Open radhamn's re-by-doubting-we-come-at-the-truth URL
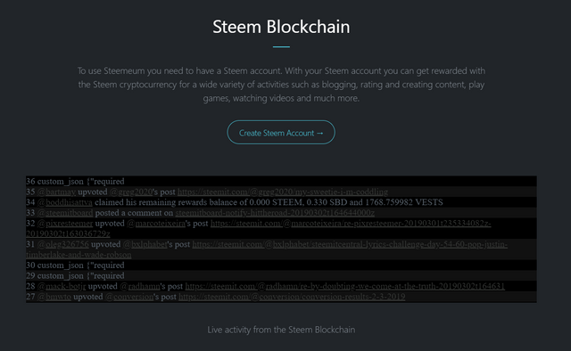 coord(345,286)
